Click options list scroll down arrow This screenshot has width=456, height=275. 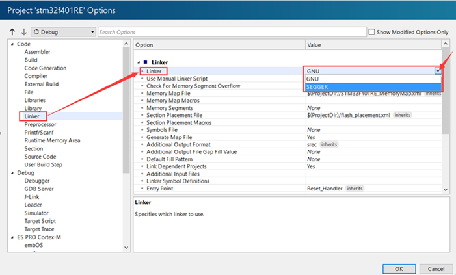[x=446, y=190]
